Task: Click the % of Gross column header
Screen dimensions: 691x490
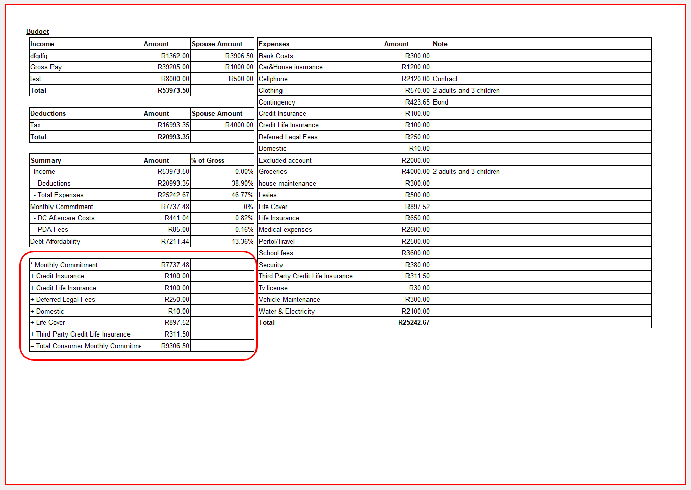Action: (208, 161)
